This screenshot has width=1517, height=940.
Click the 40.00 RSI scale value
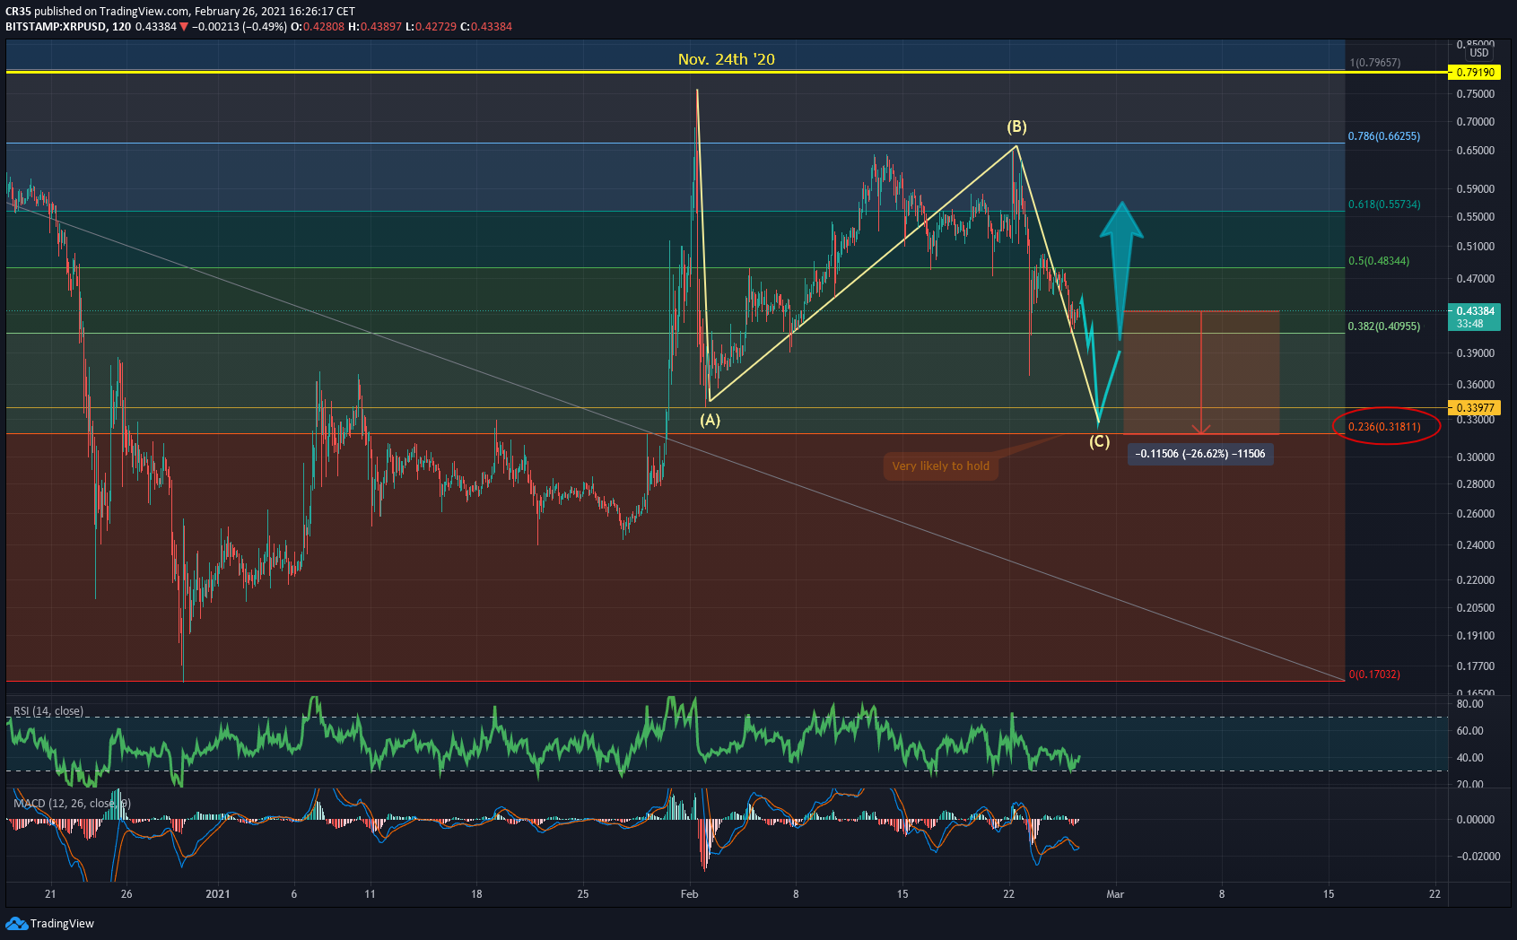click(1469, 758)
